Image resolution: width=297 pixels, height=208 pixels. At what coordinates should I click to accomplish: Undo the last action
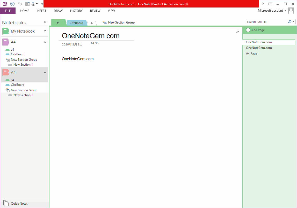(20, 4)
